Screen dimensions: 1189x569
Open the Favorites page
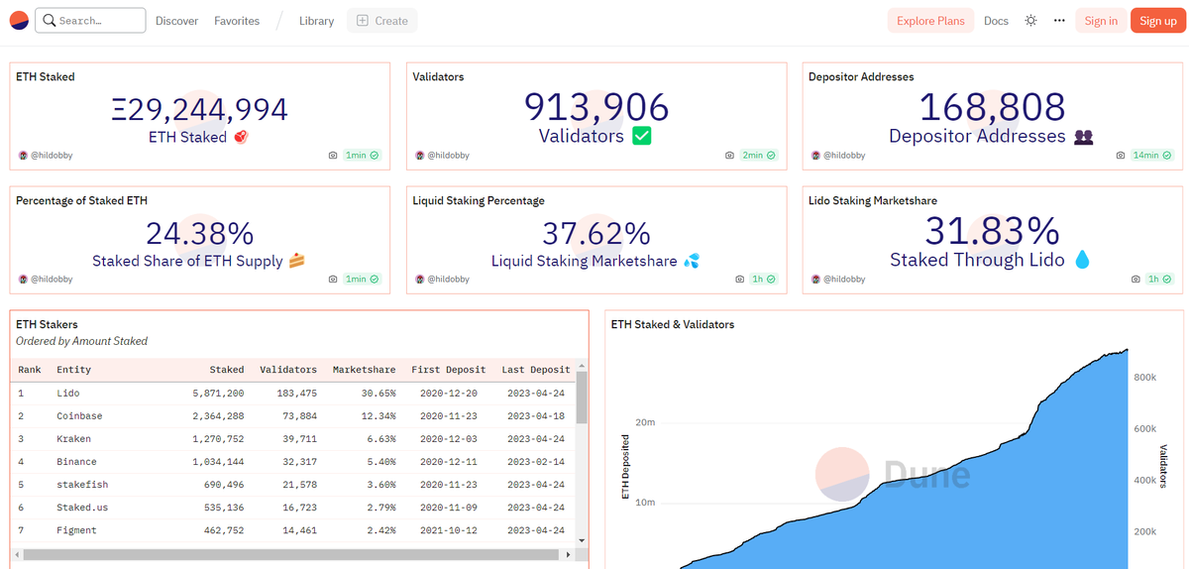[237, 21]
